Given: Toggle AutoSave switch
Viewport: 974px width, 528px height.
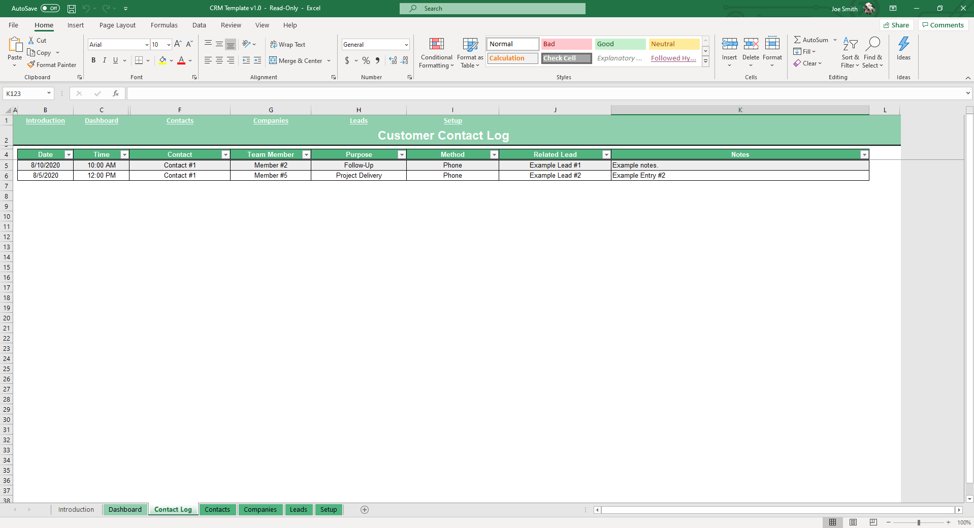Looking at the screenshot, I should (x=50, y=9).
